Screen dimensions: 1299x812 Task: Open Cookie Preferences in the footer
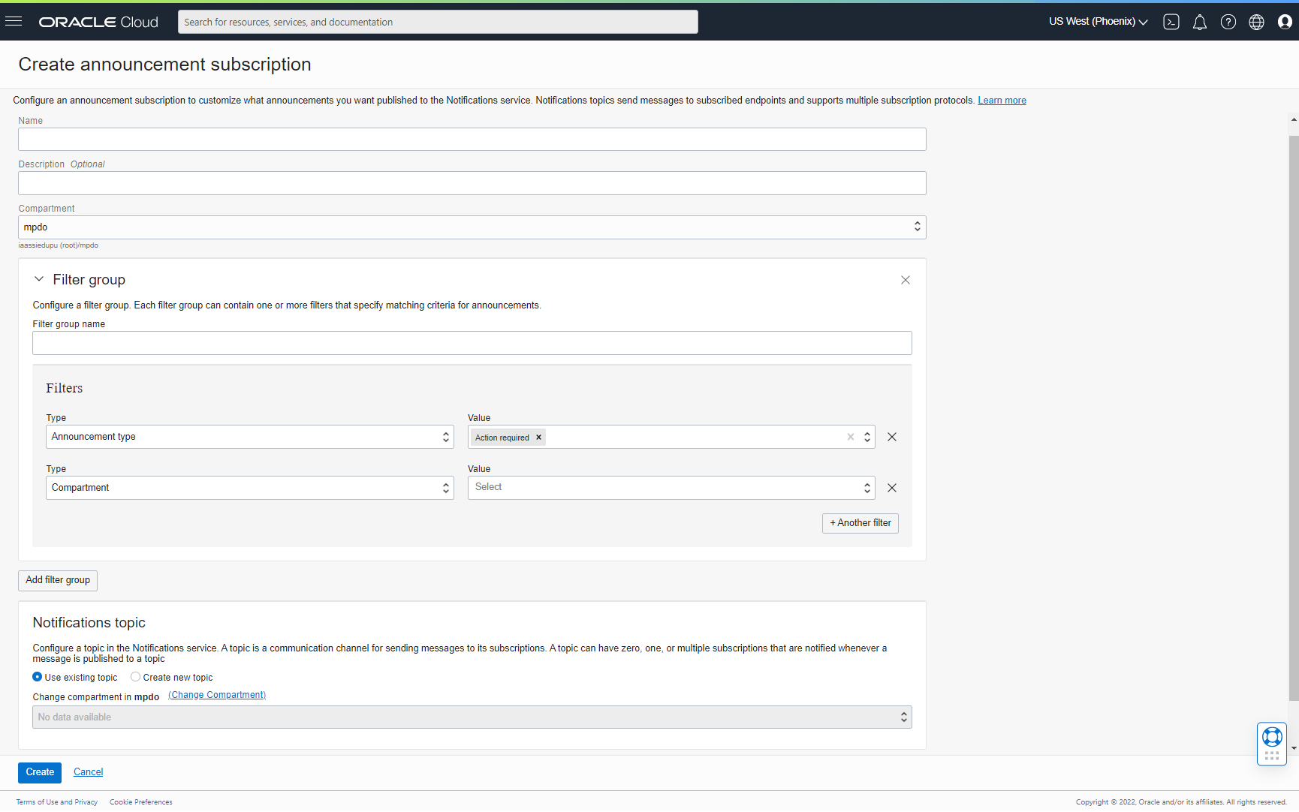140,801
